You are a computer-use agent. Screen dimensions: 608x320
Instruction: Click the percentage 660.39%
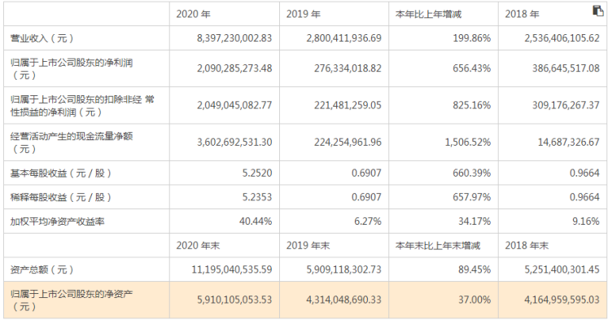[x=471, y=173]
